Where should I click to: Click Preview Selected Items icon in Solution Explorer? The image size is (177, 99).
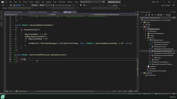[x=170, y=15]
